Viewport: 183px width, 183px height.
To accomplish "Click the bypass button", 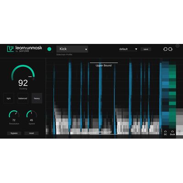I will pyautogui.click(x=14, y=133).
